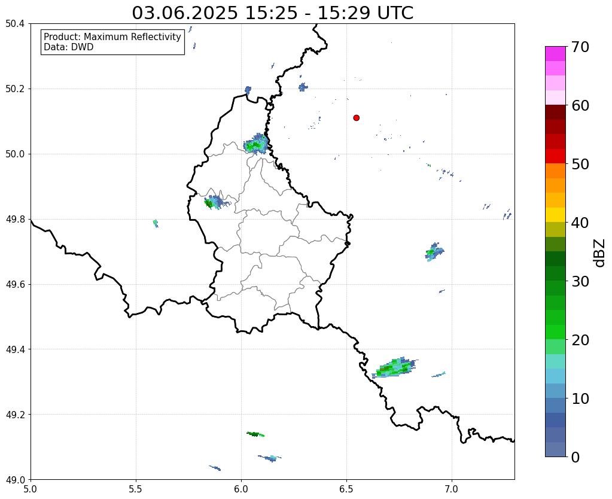Screen dimensions: 612x499
Task: Click the 0 tick label on colorbar
Action: coord(576,457)
